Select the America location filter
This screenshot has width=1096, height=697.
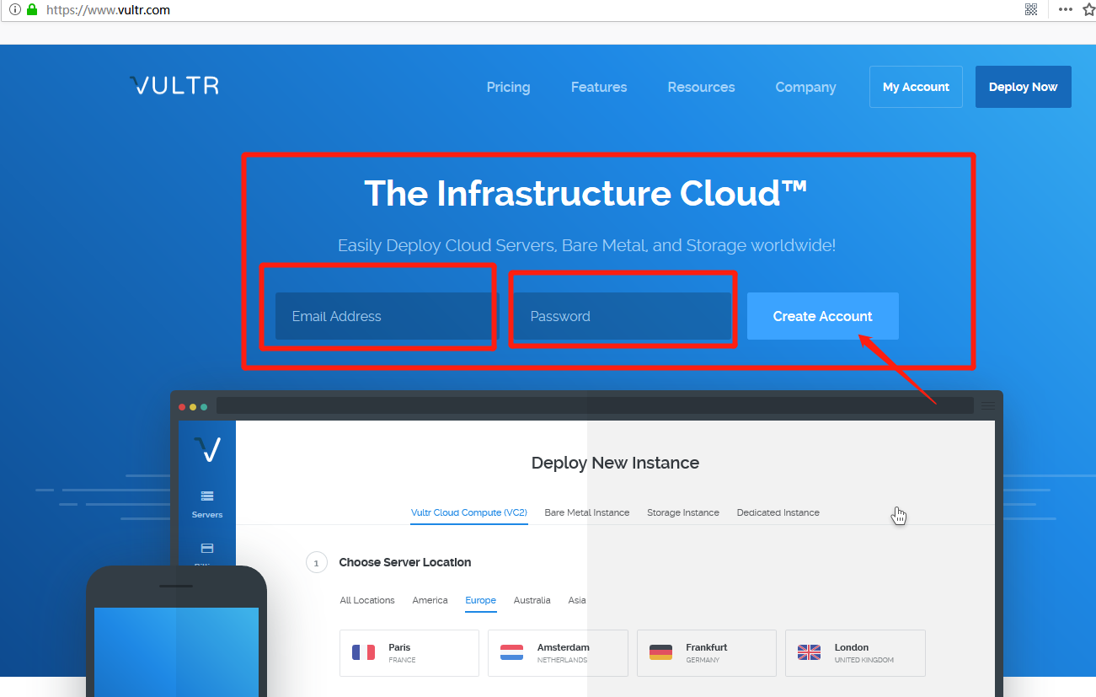click(430, 600)
